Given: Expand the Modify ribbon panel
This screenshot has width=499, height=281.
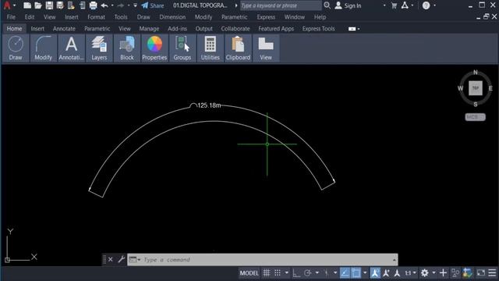Looking at the screenshot, I should [44, 48].
